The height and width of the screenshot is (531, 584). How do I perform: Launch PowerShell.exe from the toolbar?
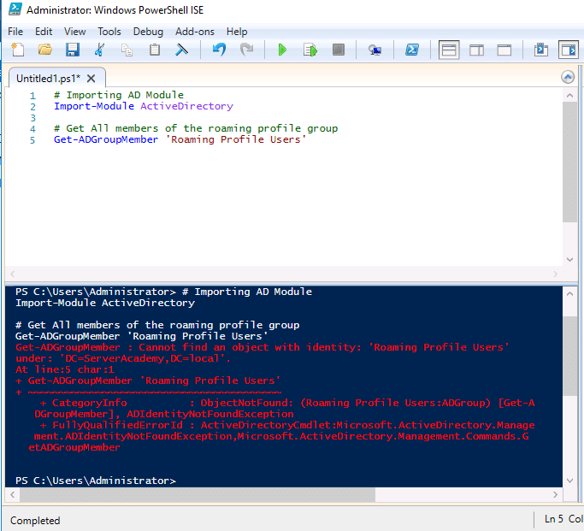coord(411,50)
